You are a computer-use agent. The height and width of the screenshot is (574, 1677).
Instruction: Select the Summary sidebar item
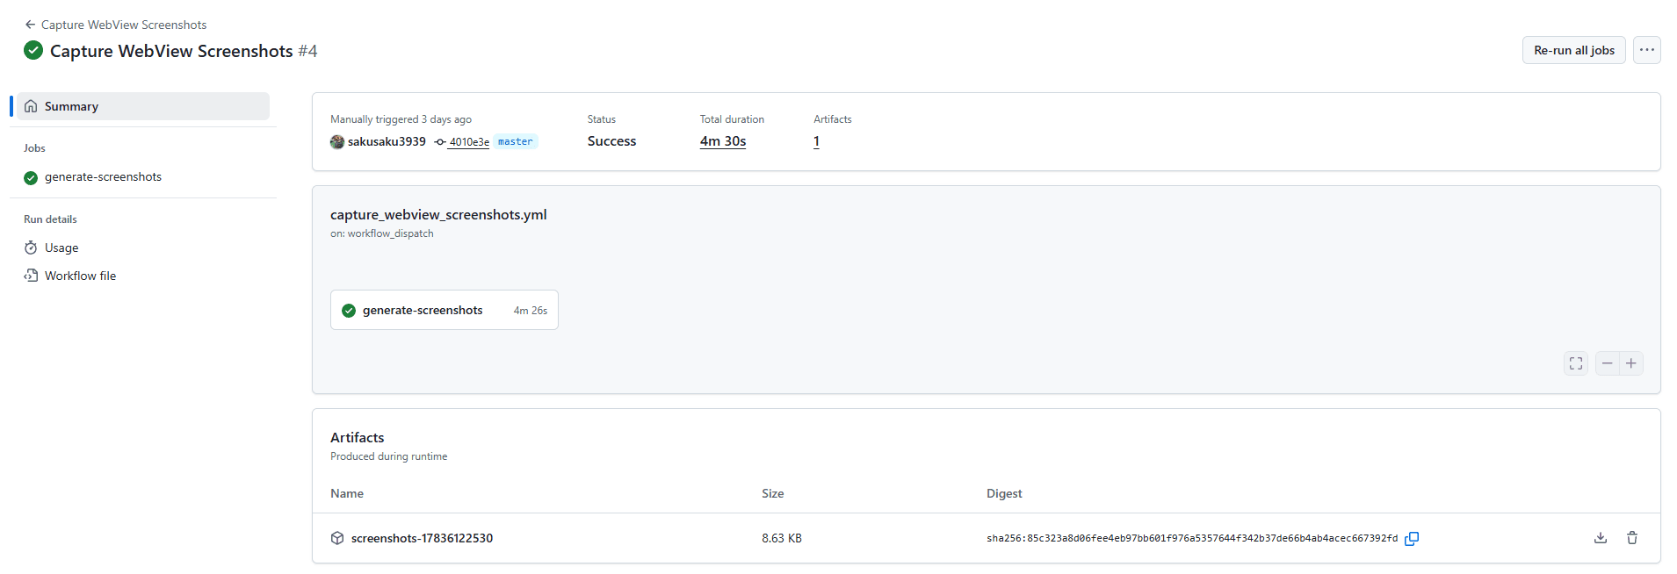coord(143,106)
